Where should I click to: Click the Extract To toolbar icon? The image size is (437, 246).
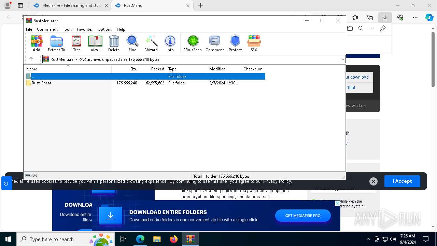point(56,43)
